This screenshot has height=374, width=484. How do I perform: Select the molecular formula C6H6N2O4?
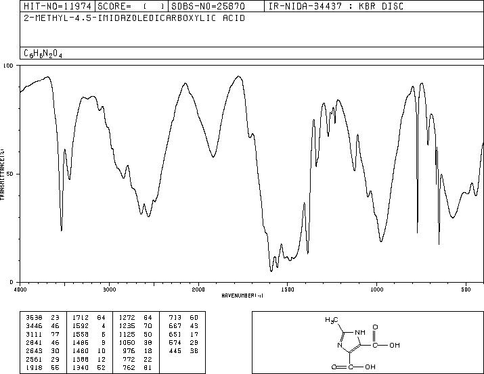(x=43, y=53)
